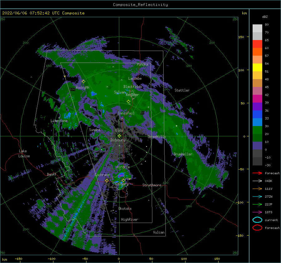Click the cyan current ellipse icon

click(x=257, y=220)
